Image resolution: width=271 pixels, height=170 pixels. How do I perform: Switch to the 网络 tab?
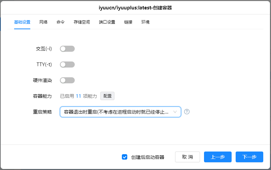point(43,22)
